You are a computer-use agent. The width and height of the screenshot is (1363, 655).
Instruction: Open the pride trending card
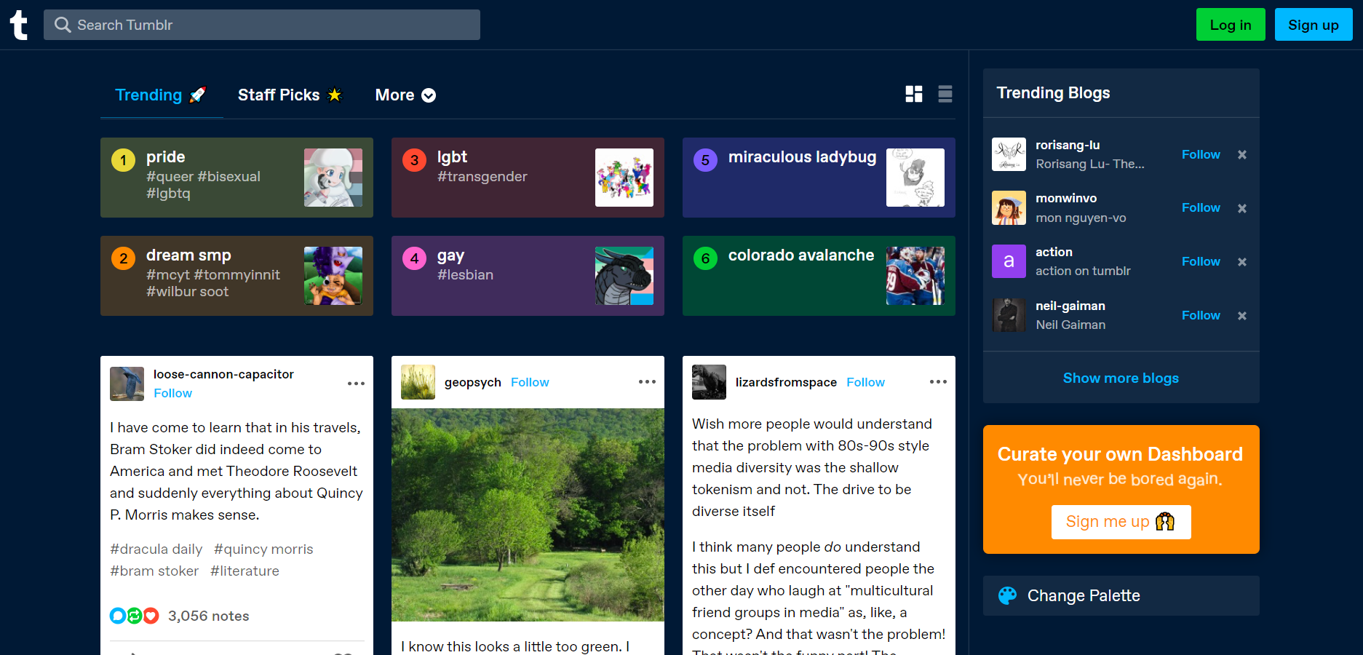237,178
